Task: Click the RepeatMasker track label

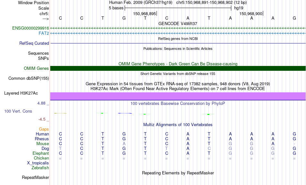Action: 35,177
